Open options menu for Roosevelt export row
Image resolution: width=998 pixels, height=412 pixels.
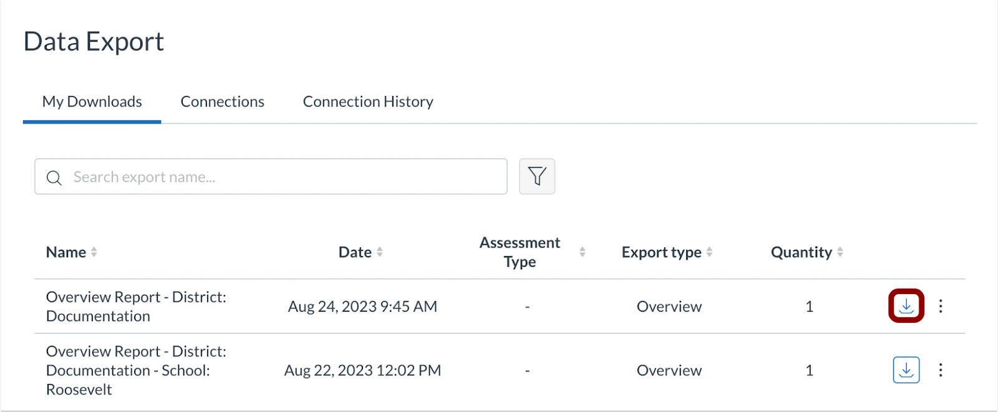point(941,370)
